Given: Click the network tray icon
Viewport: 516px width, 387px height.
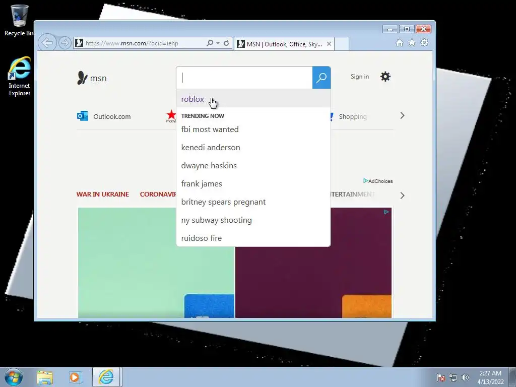Looking at the screenshot, I should 453,377.
